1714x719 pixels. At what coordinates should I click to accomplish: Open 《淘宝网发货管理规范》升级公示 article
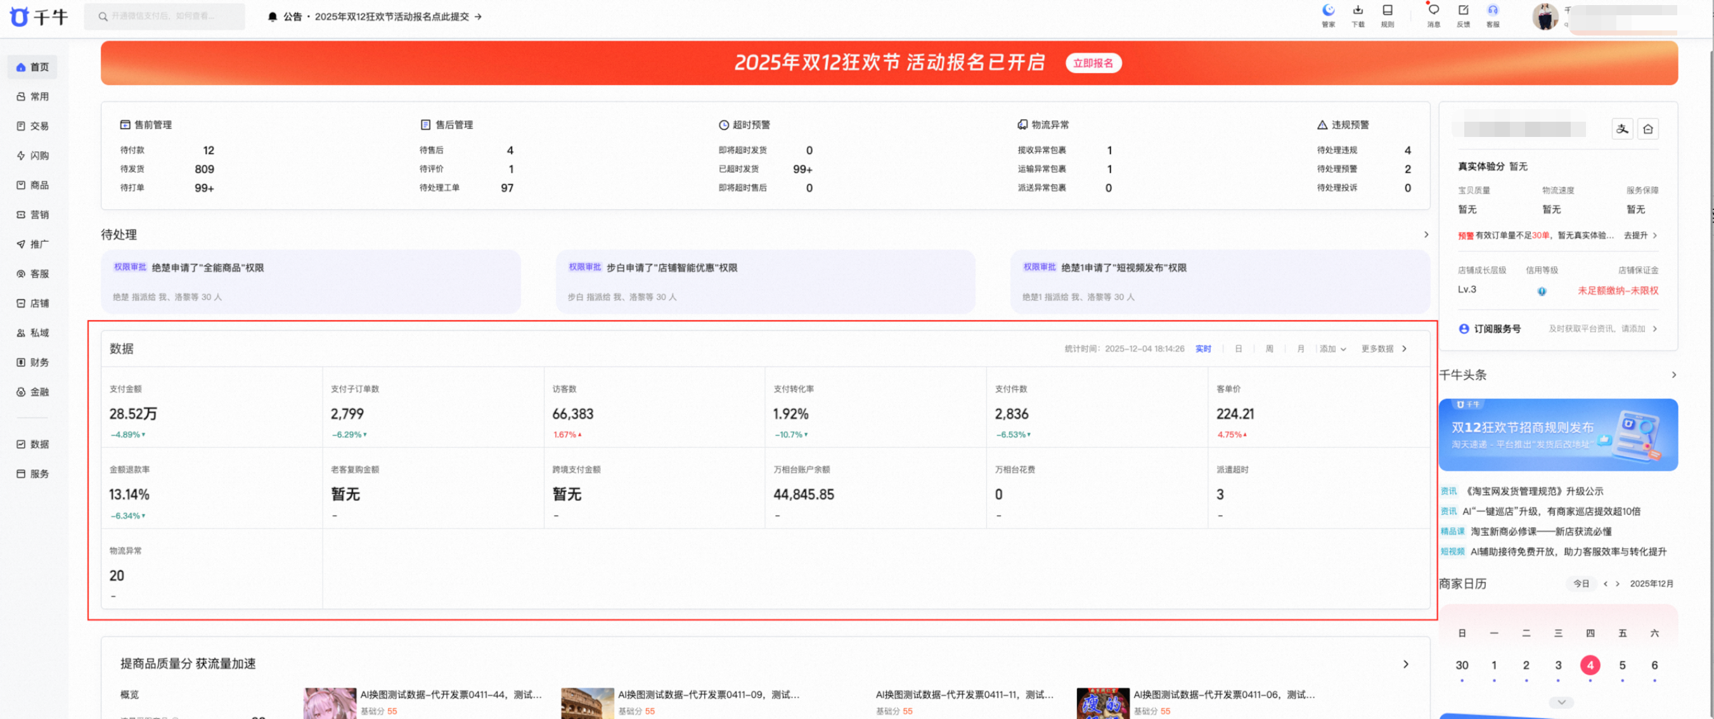(x=1535, y=491)
